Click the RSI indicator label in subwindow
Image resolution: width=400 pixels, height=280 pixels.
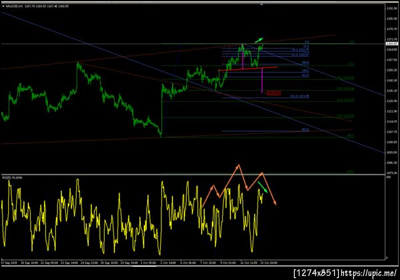[x=12, y=177]
